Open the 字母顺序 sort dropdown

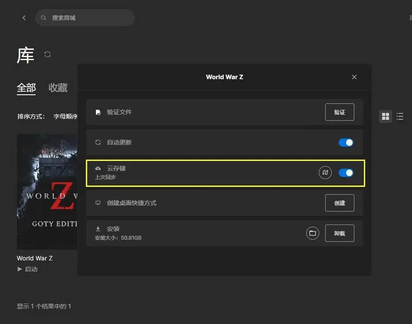pos(65,116)
